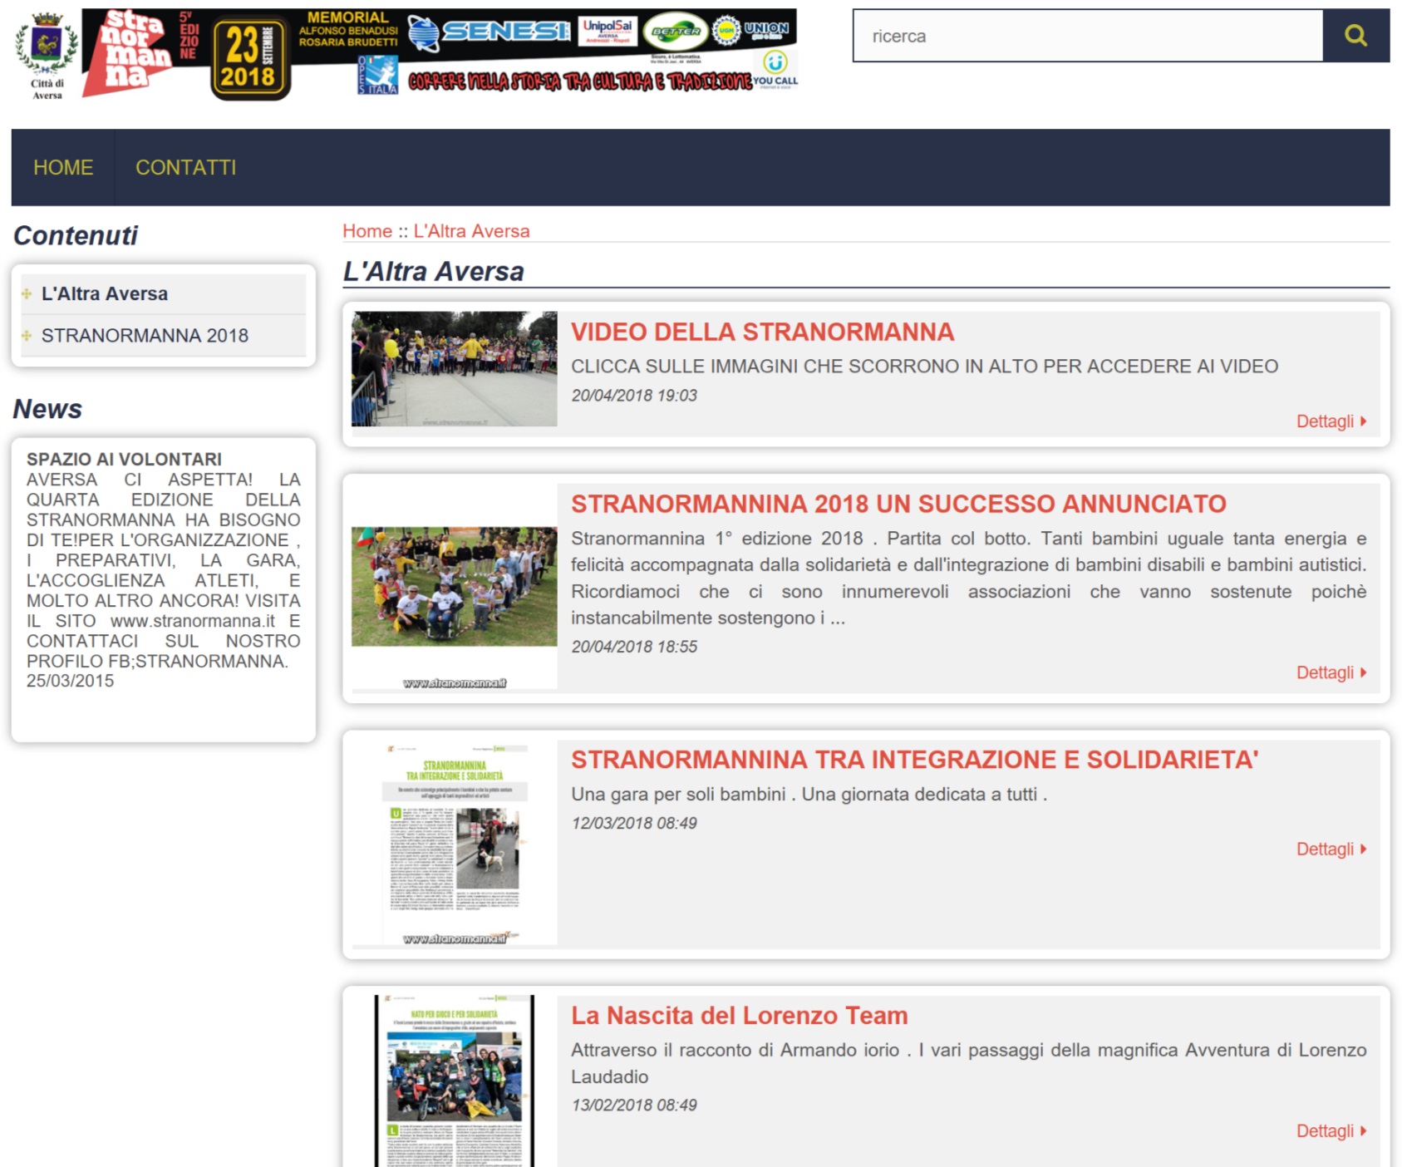Screen dimensions: 1402x1167
Task: Open the CONTATTI menu item
Action: tap(185, 168)
